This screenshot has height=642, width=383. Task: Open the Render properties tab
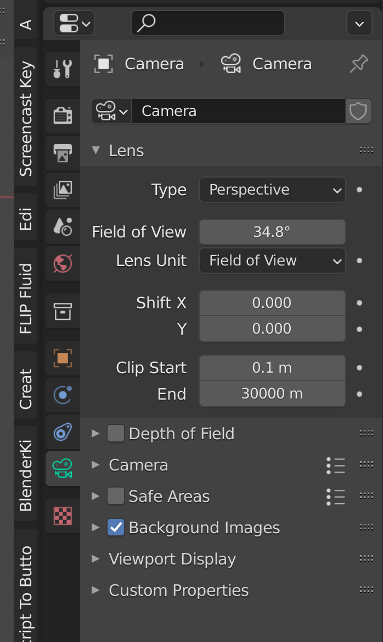63,116
